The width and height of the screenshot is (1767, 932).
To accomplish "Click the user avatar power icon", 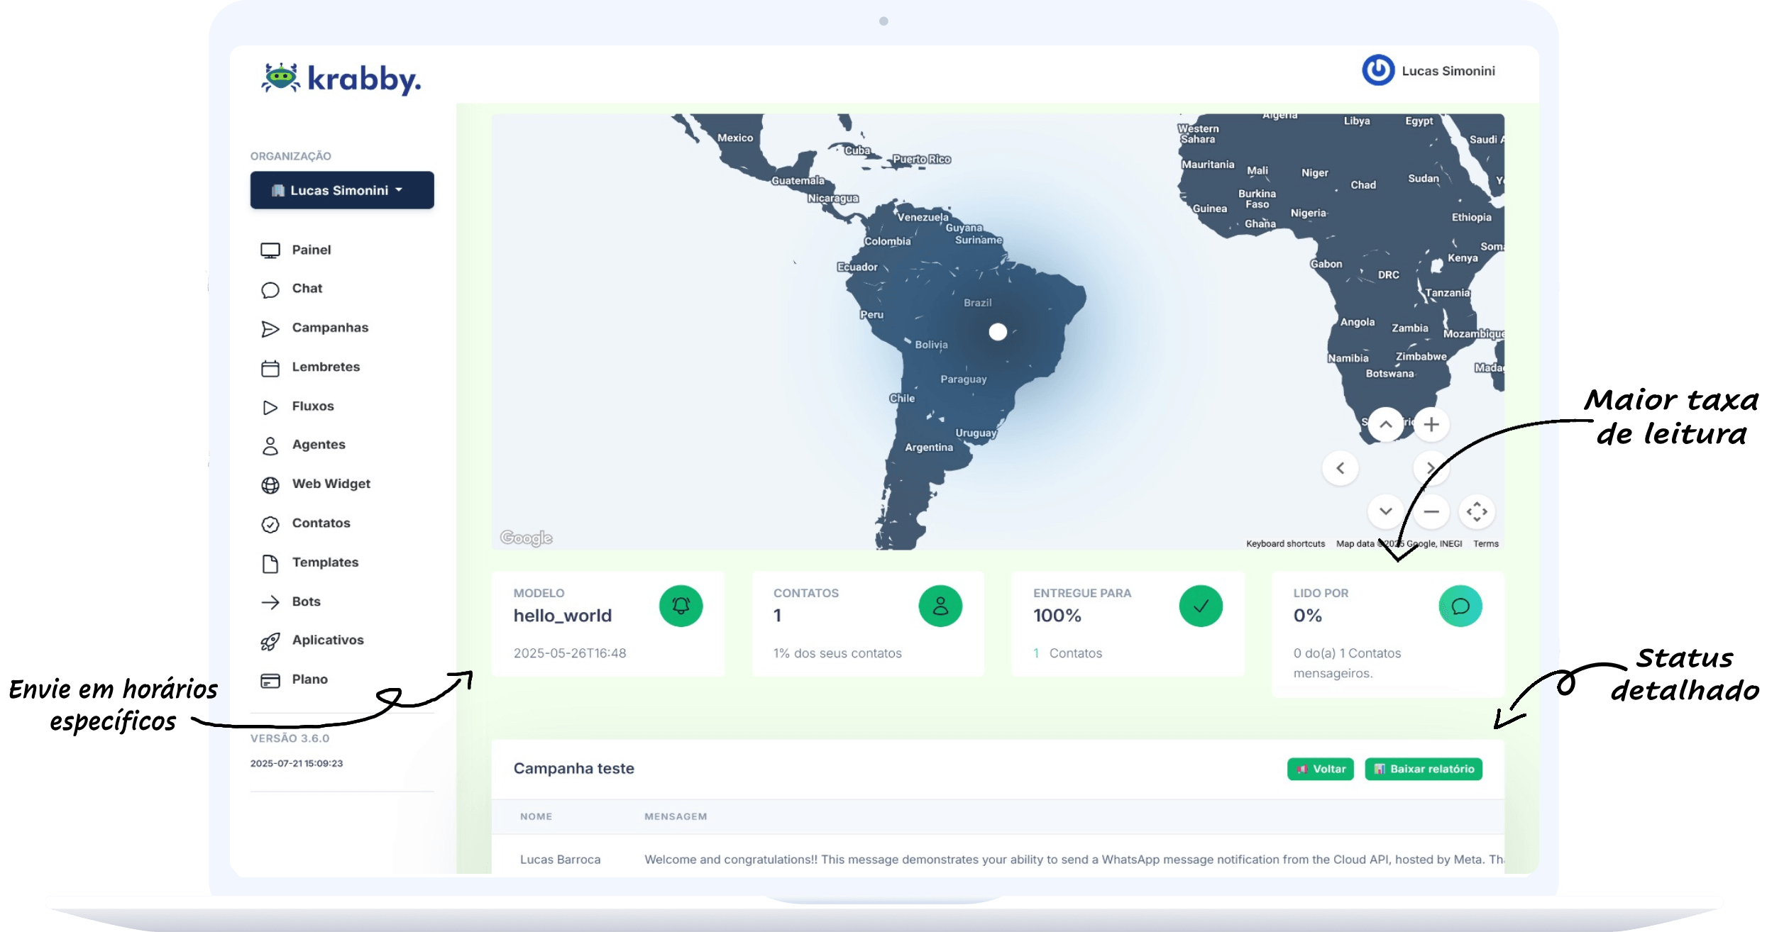I will [x=1378, y=70].
